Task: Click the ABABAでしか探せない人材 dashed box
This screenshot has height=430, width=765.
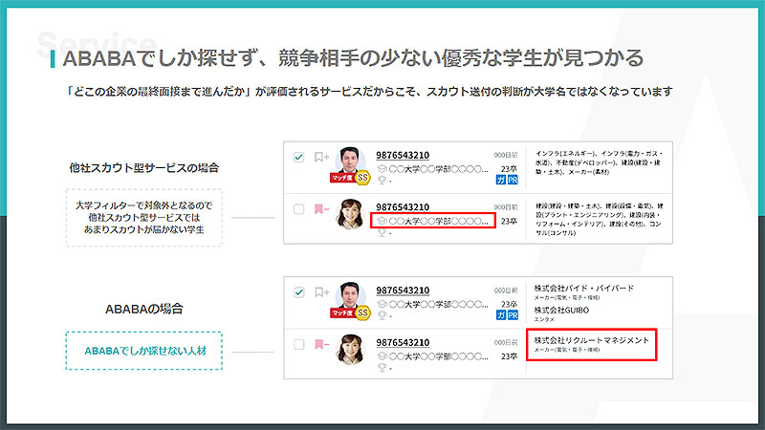Action: [143, 351]
